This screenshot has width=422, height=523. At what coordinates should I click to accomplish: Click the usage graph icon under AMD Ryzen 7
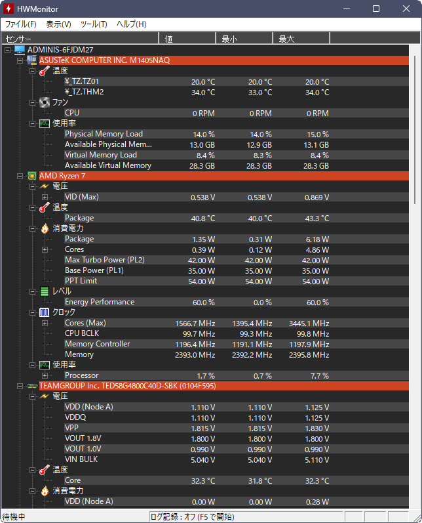[45, 365]
